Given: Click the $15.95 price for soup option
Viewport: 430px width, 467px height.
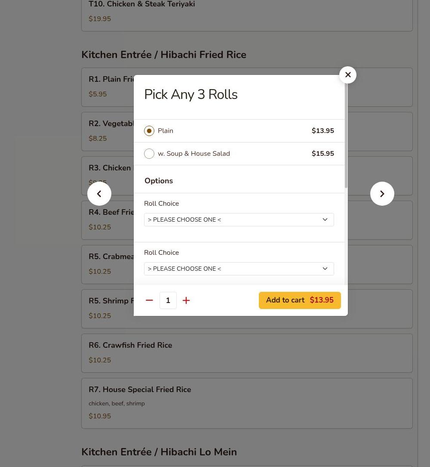Looking at the screenshot, I should pyautogui.click(x=322, y=154).
